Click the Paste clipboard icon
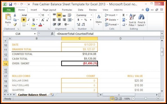This screenshot has width=167, height=104. tap(8, 17)
